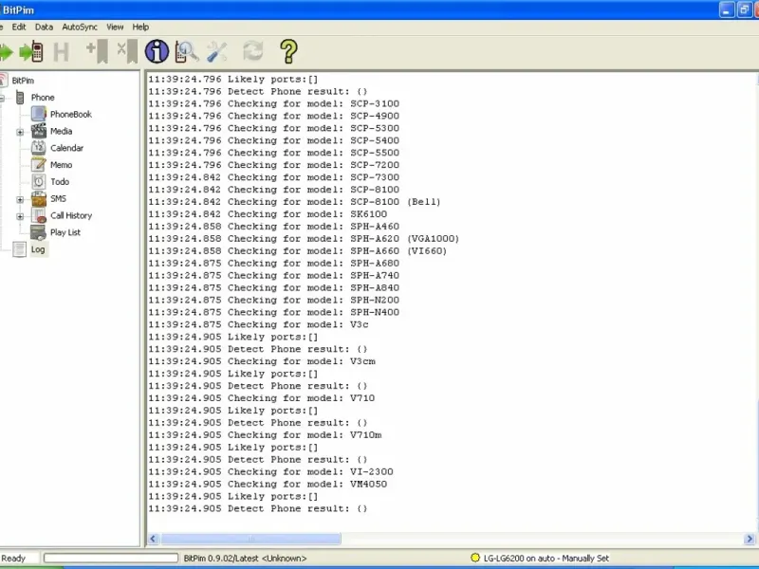Click the Find/Detect Phone magnifier icon
Image resolution: width=759 pixels, height=569 pixels.
tap(186, 51)
